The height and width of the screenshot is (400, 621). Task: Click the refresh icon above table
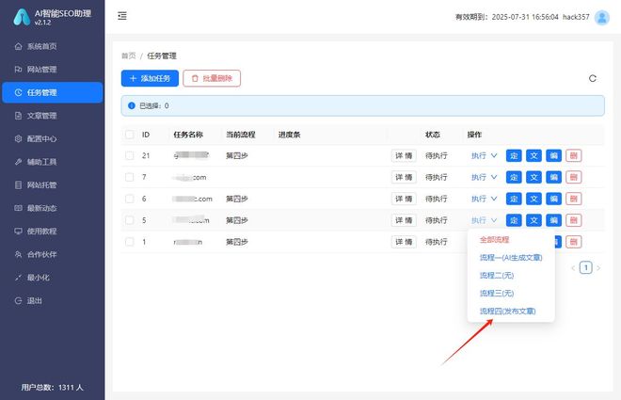pyautogui.click(x=592, y=78)
